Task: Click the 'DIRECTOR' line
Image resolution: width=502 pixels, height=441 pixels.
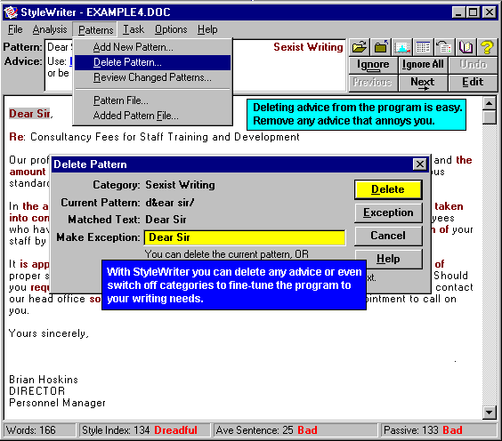Action: click(x=36, y=391)
